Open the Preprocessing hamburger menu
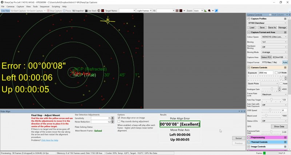The width and height of the screenshot is (291, 155). coord(285,138)
